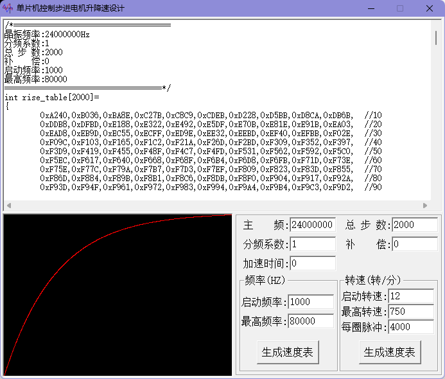Click the 转速(转/分) group label
This screenshot has height=379, width=445.
(373, 281)
